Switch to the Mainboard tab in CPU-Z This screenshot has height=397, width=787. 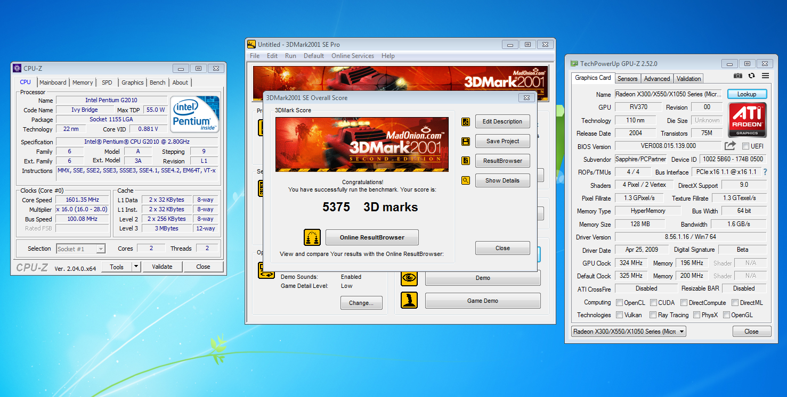point(53,82)
